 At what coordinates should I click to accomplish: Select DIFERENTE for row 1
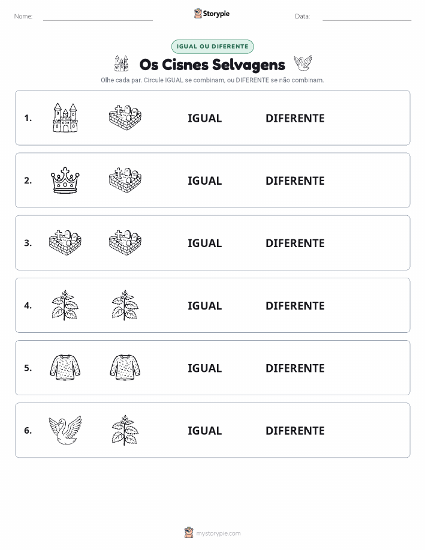[295, 118]
